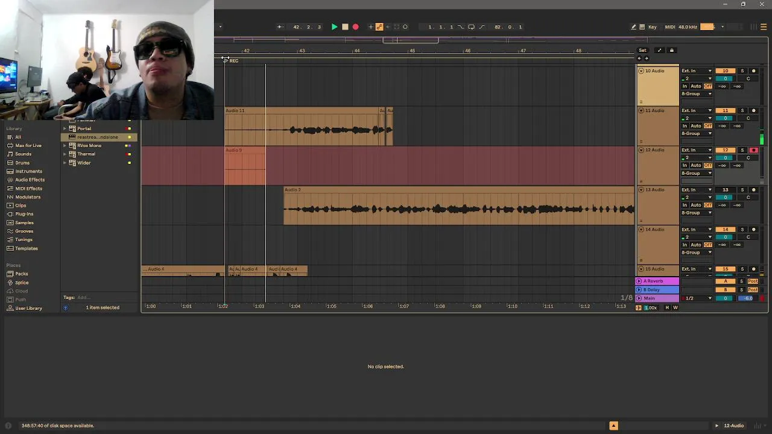Select Modulators in the Library
Screen dimensions: 772x434
28,197
